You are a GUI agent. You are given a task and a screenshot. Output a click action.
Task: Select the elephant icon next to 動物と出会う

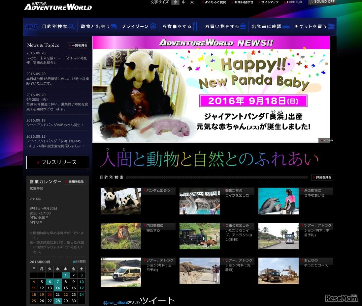point(113,27)
